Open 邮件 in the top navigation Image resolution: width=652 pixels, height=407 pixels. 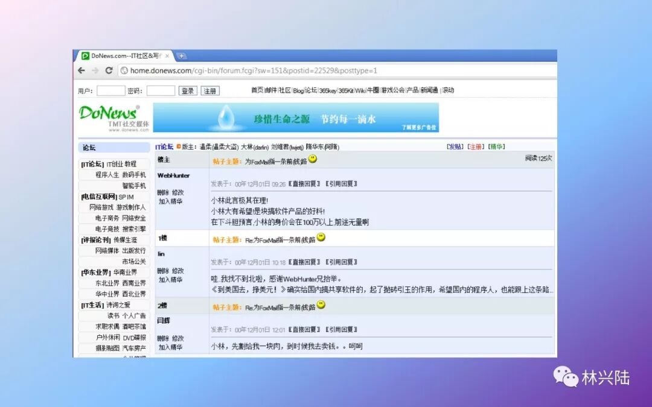click(x=270, y=90)
